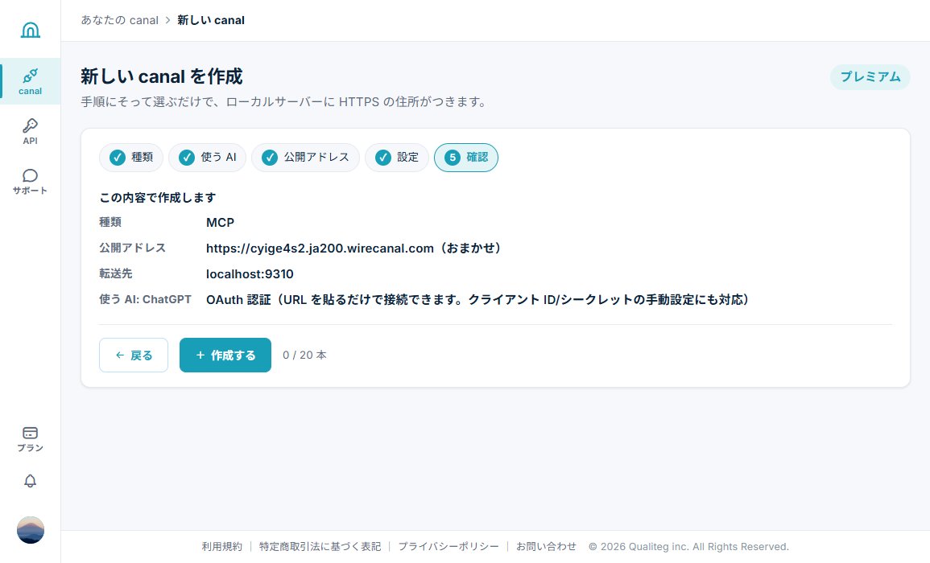The image size is (930, 563).
Task: Click the public URL cyige4s2.ja200.wirecanal.com
Action: (320, 249)
